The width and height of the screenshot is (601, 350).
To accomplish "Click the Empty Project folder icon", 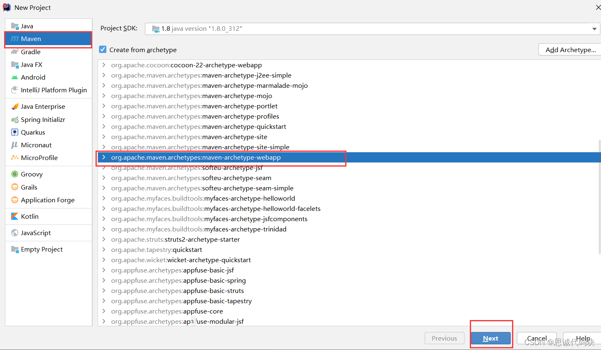I will [x=15, y=249].
